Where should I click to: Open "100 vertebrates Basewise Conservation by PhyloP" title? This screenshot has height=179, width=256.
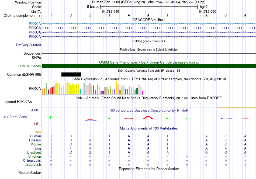[x=149, y=110]
